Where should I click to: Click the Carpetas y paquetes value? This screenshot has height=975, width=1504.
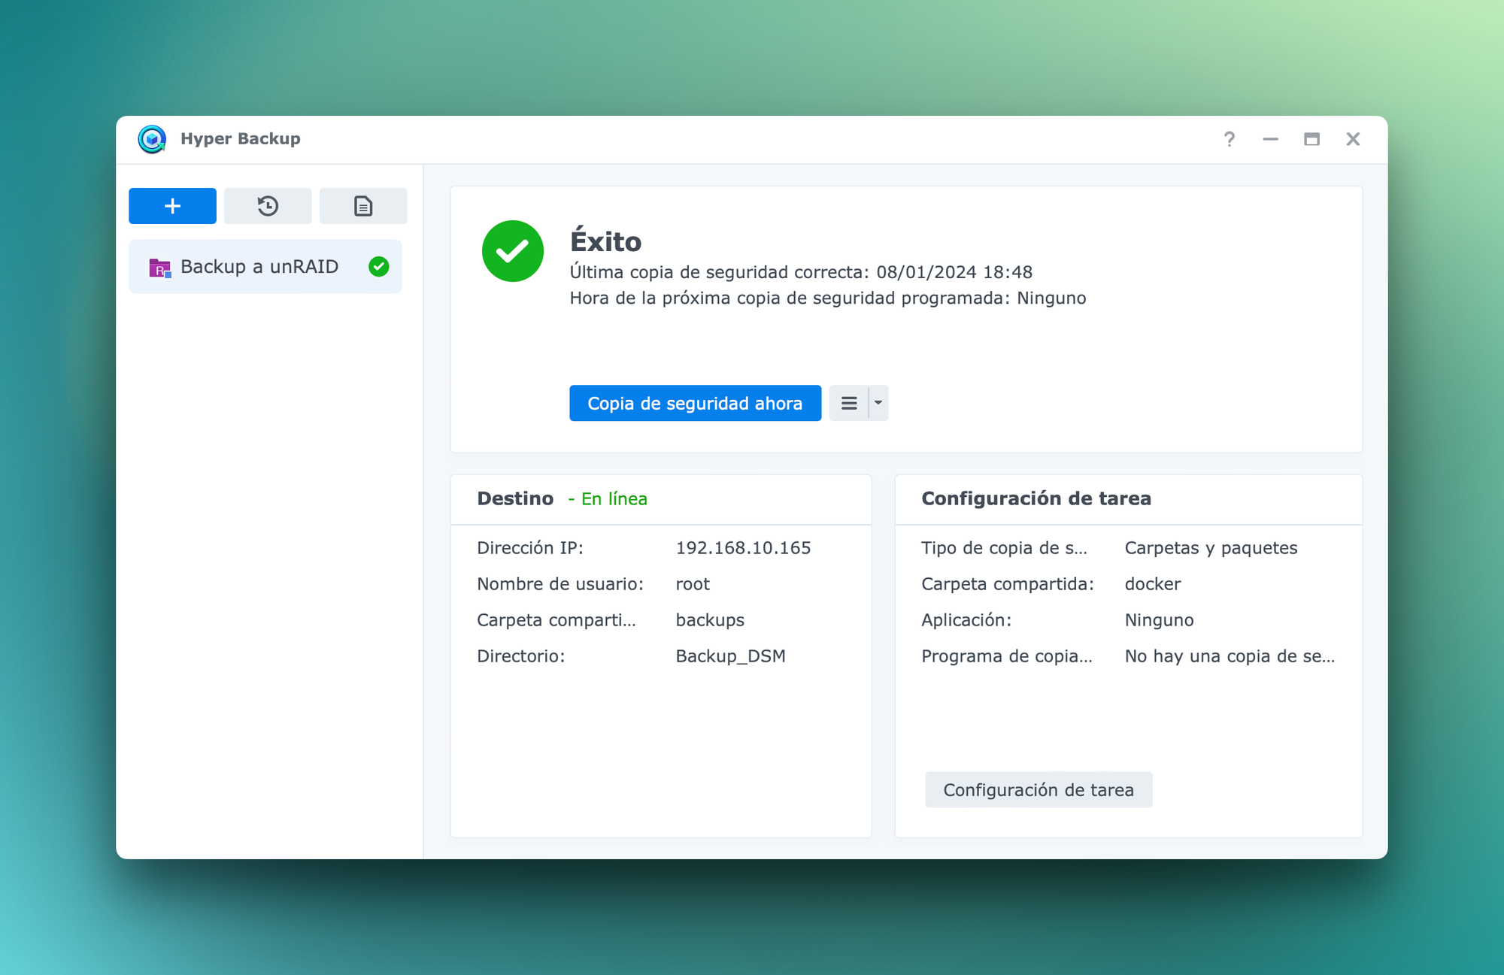[x=1211, y=548]
